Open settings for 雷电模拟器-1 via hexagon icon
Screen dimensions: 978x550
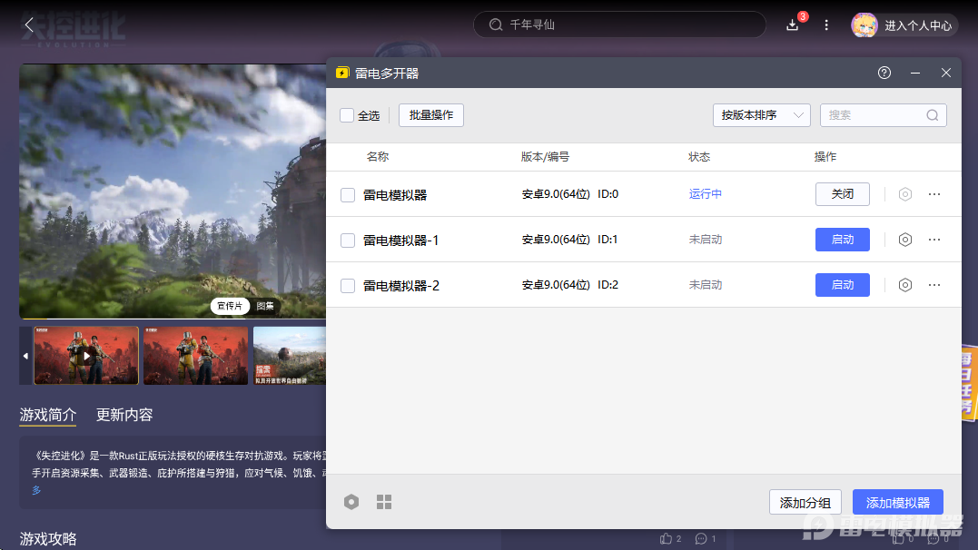904,240
